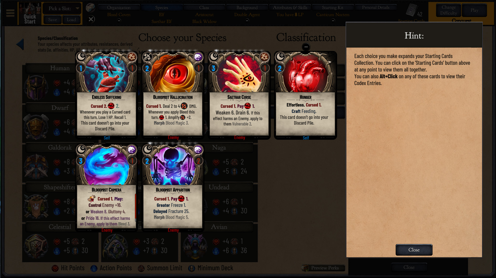Viewport: 496px width, 278px height.
Task: Select the Celestial species portrait
Action: tap(36, 246)
